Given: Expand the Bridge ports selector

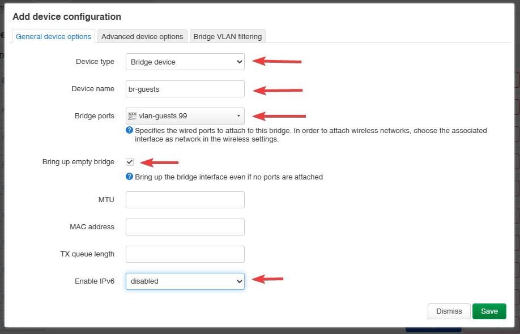Looking at the screenshot, I should point(185,116).
